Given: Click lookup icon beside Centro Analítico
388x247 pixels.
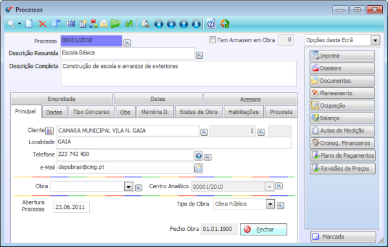Looking at the screenshot, I should [279, 186].
